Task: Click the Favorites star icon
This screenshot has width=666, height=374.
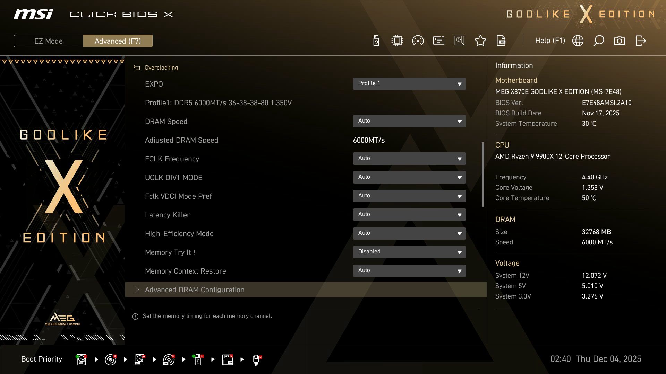Action: click(480, 41)
